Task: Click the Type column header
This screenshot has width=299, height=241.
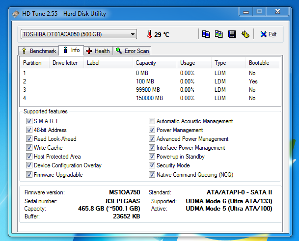Action: click(x=228, y=63)
